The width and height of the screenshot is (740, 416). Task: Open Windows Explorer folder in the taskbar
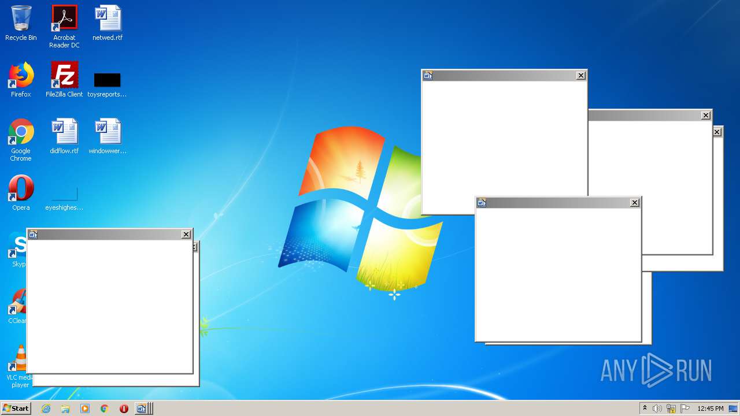tap(65, 408)
